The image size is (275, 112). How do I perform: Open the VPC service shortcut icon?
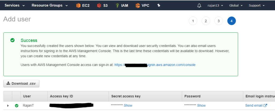(x=138, y=5)
